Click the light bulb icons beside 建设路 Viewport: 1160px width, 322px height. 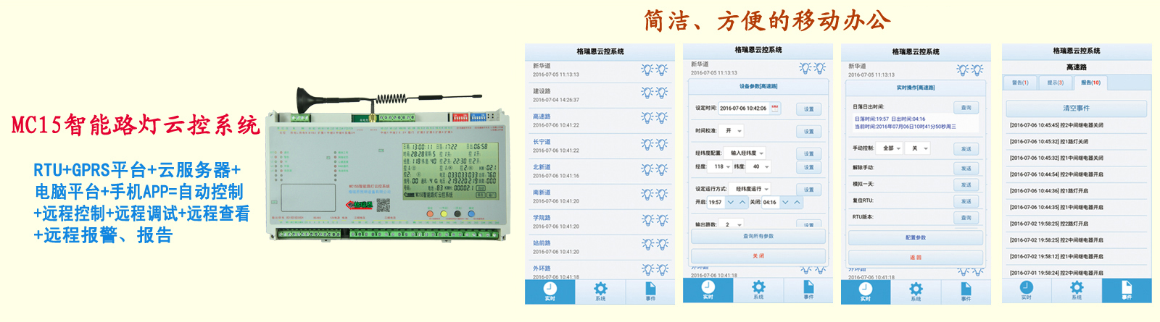654,93
